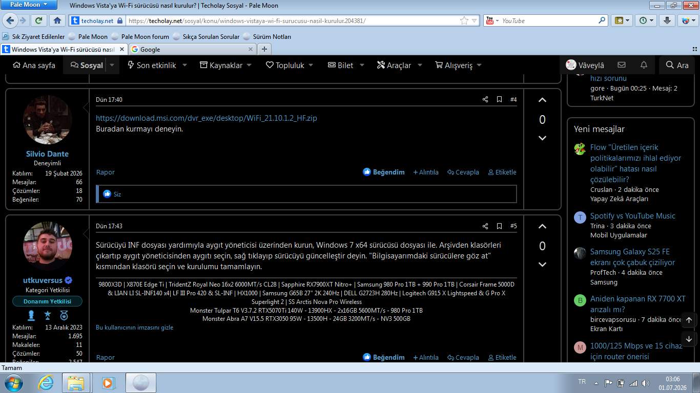700x393 pixels.
Task: Go back with the browser back arrow
Action: click(x=10, y=20)
